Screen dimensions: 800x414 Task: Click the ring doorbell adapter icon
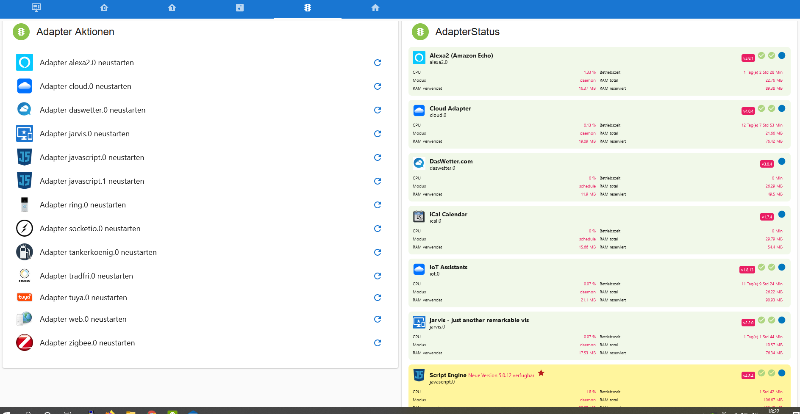(x=25, y=205)
